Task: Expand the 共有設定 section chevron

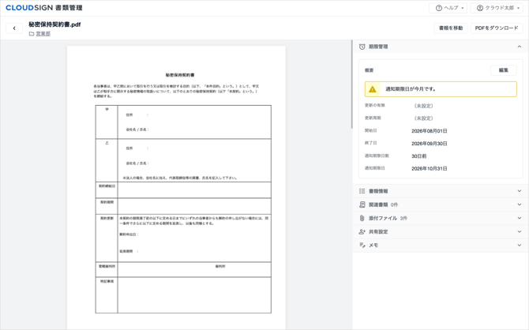Action: pyautogui.click(x=520, y=231)
